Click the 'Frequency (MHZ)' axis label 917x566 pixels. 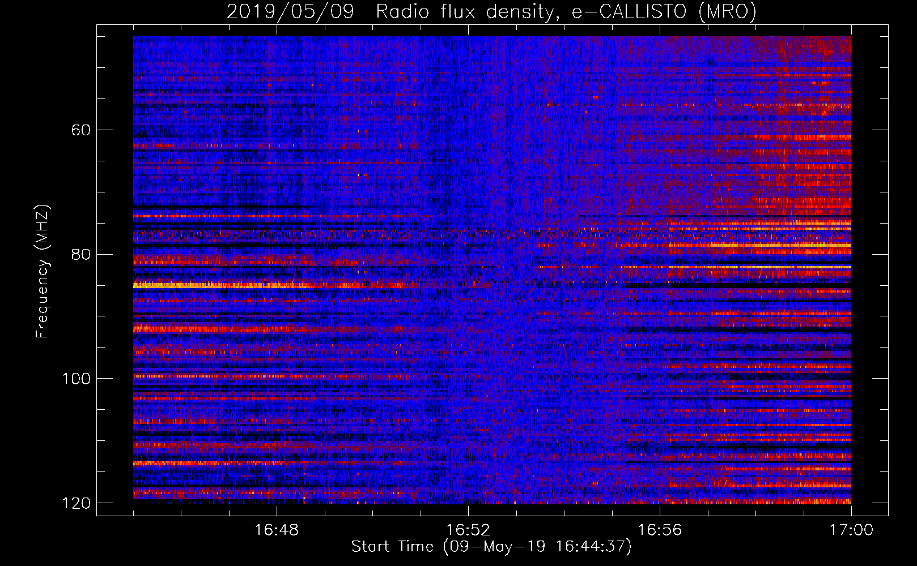point(43,272)
